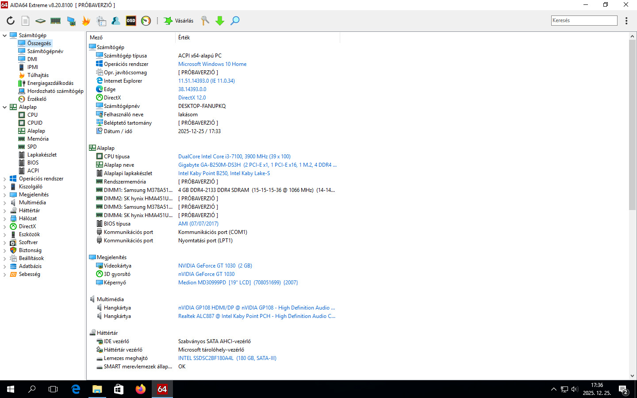Select the BIOS tree item

(x=33, y=163)
